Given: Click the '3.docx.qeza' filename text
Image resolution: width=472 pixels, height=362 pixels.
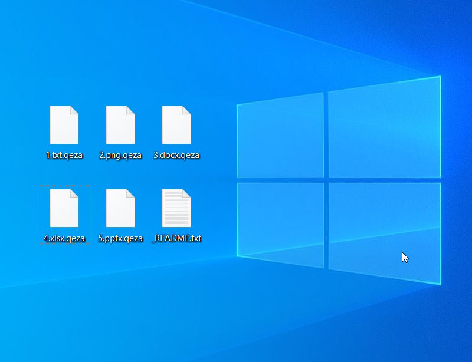Looking at the screenshot, I should tap(176, 156).
